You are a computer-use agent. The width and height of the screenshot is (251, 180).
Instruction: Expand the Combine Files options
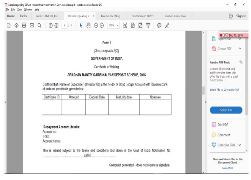click(240, 145)
